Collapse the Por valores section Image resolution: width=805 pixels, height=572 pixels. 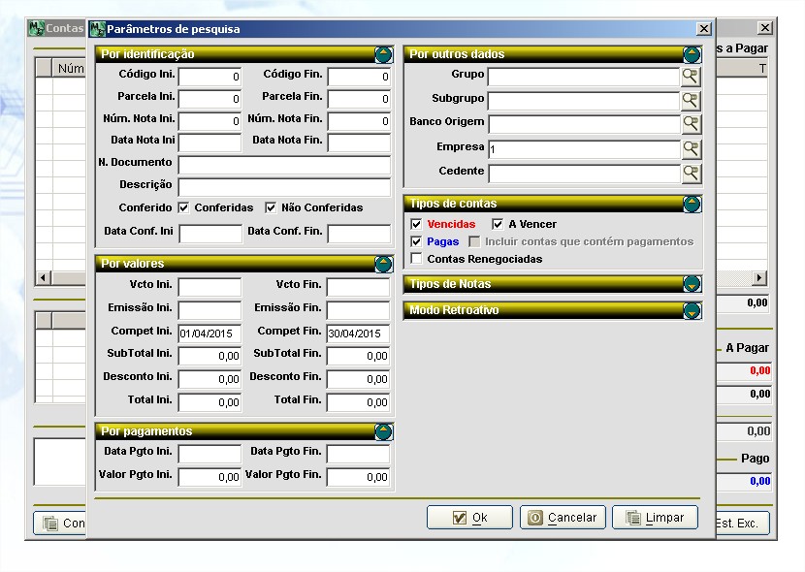tap(383, 264)
